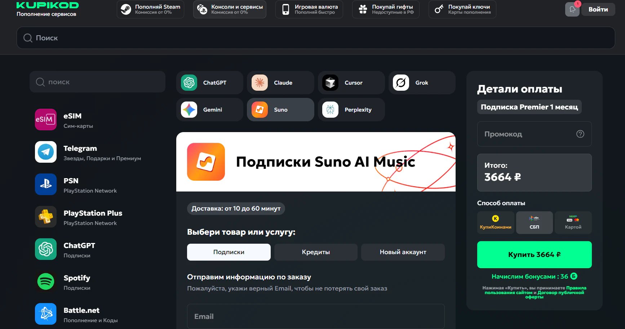Screen dimensions: 625x329
Task: Open the KUPIKOD logo home link
Action: coord(48,5)
